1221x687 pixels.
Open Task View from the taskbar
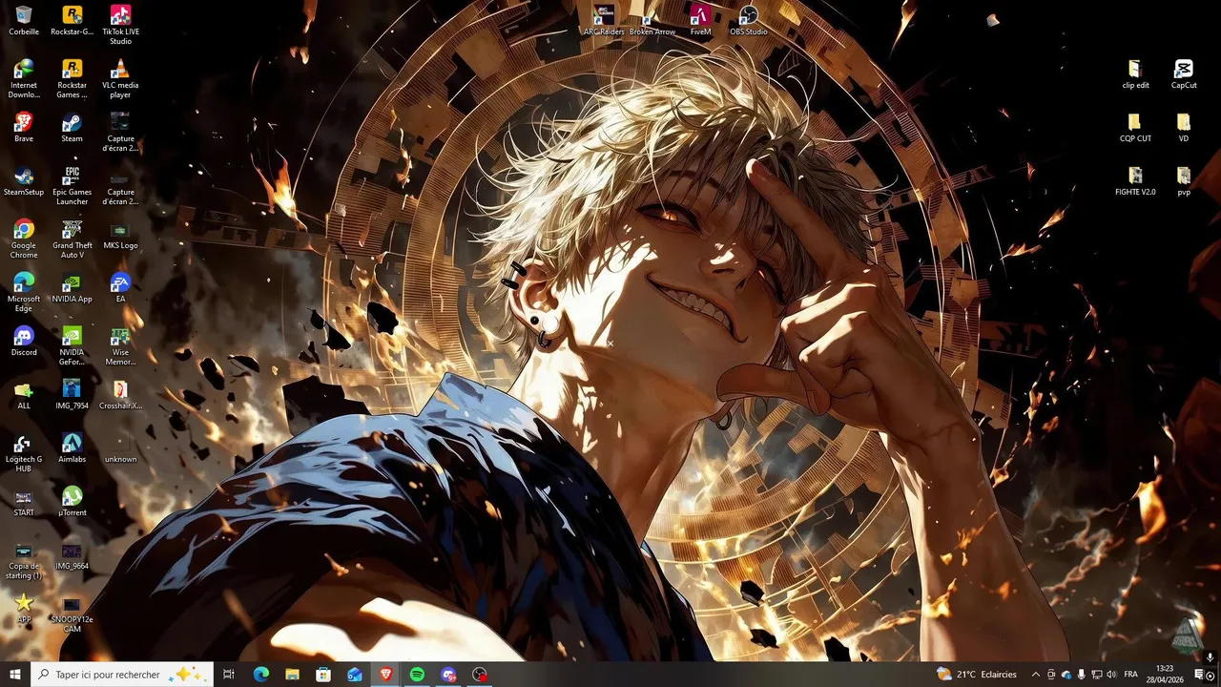pos(229,675)
